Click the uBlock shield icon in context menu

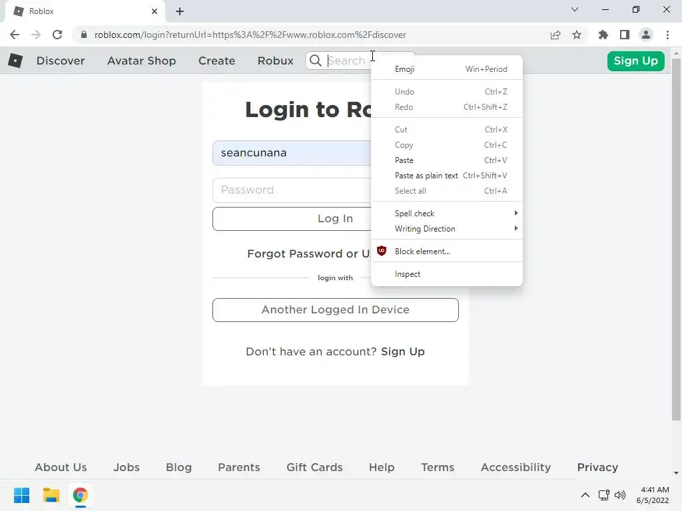tap(382, 251)
